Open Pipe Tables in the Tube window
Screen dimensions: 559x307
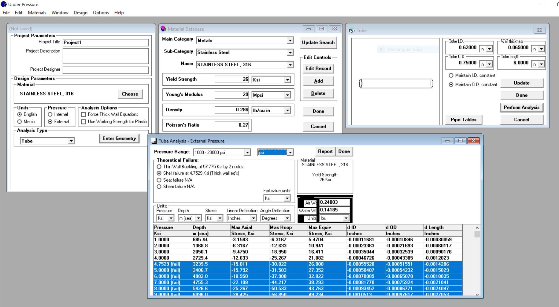tap(464, 120)
